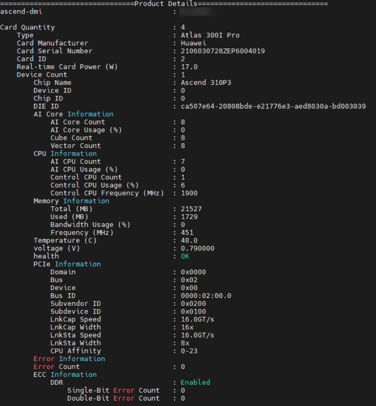376x406 pixels.
Task: Select the Device value '0x00'
Action: 189,288
